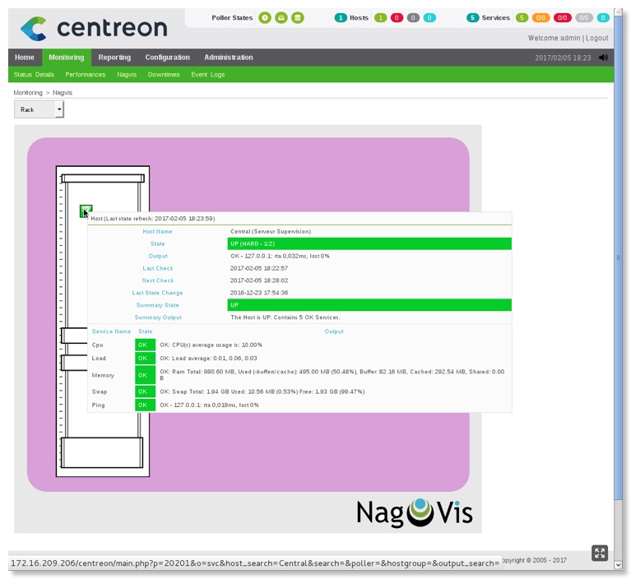Click summary output 'The Host is UP' text
Screen dimensions: 631x579
point(285,317)
